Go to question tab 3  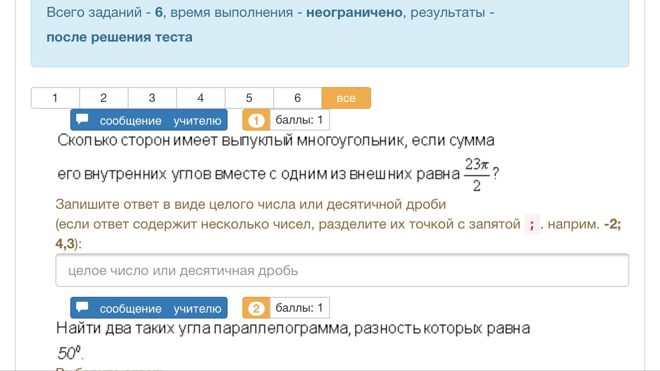pos(152,98)
